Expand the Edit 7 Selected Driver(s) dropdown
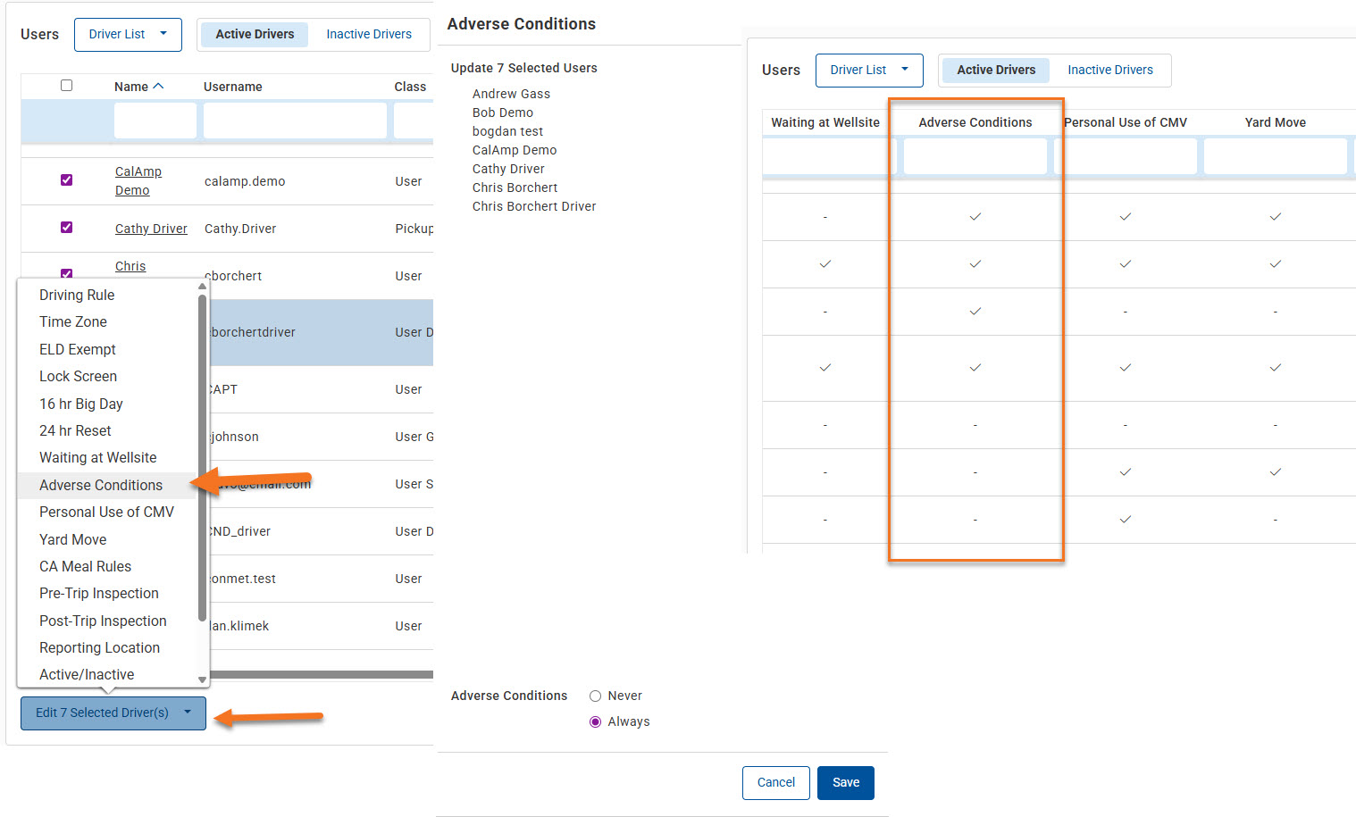The image size is (1356, 817). (113, 713)
